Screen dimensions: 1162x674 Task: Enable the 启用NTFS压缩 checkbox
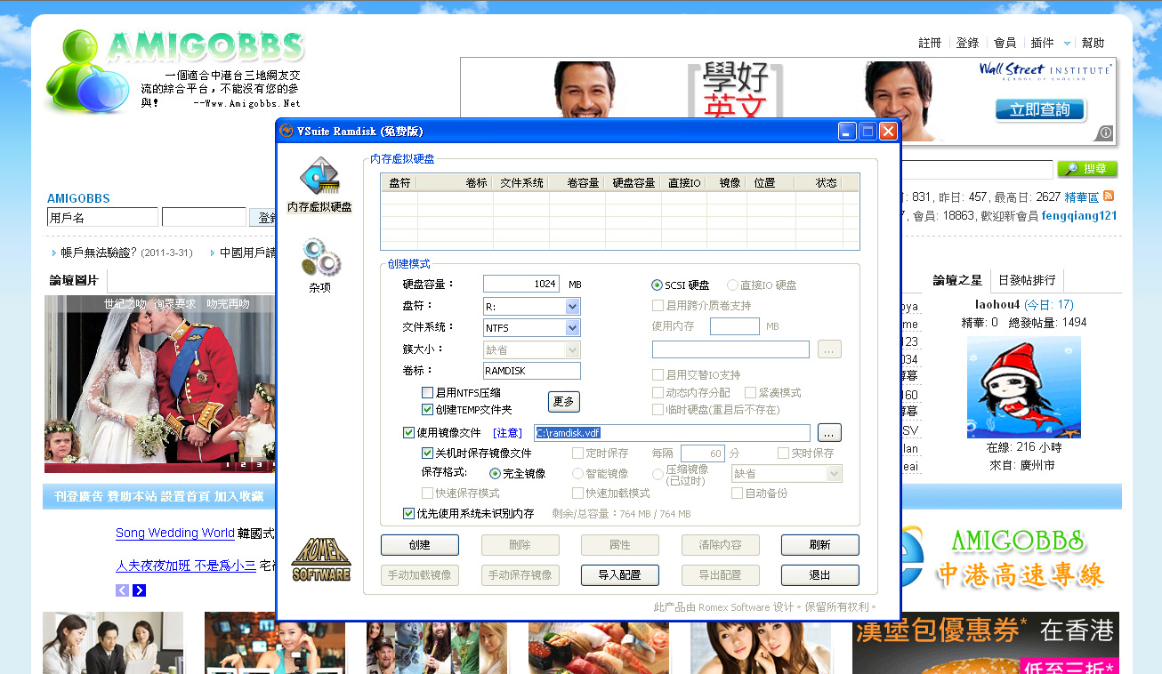[427, 392]
